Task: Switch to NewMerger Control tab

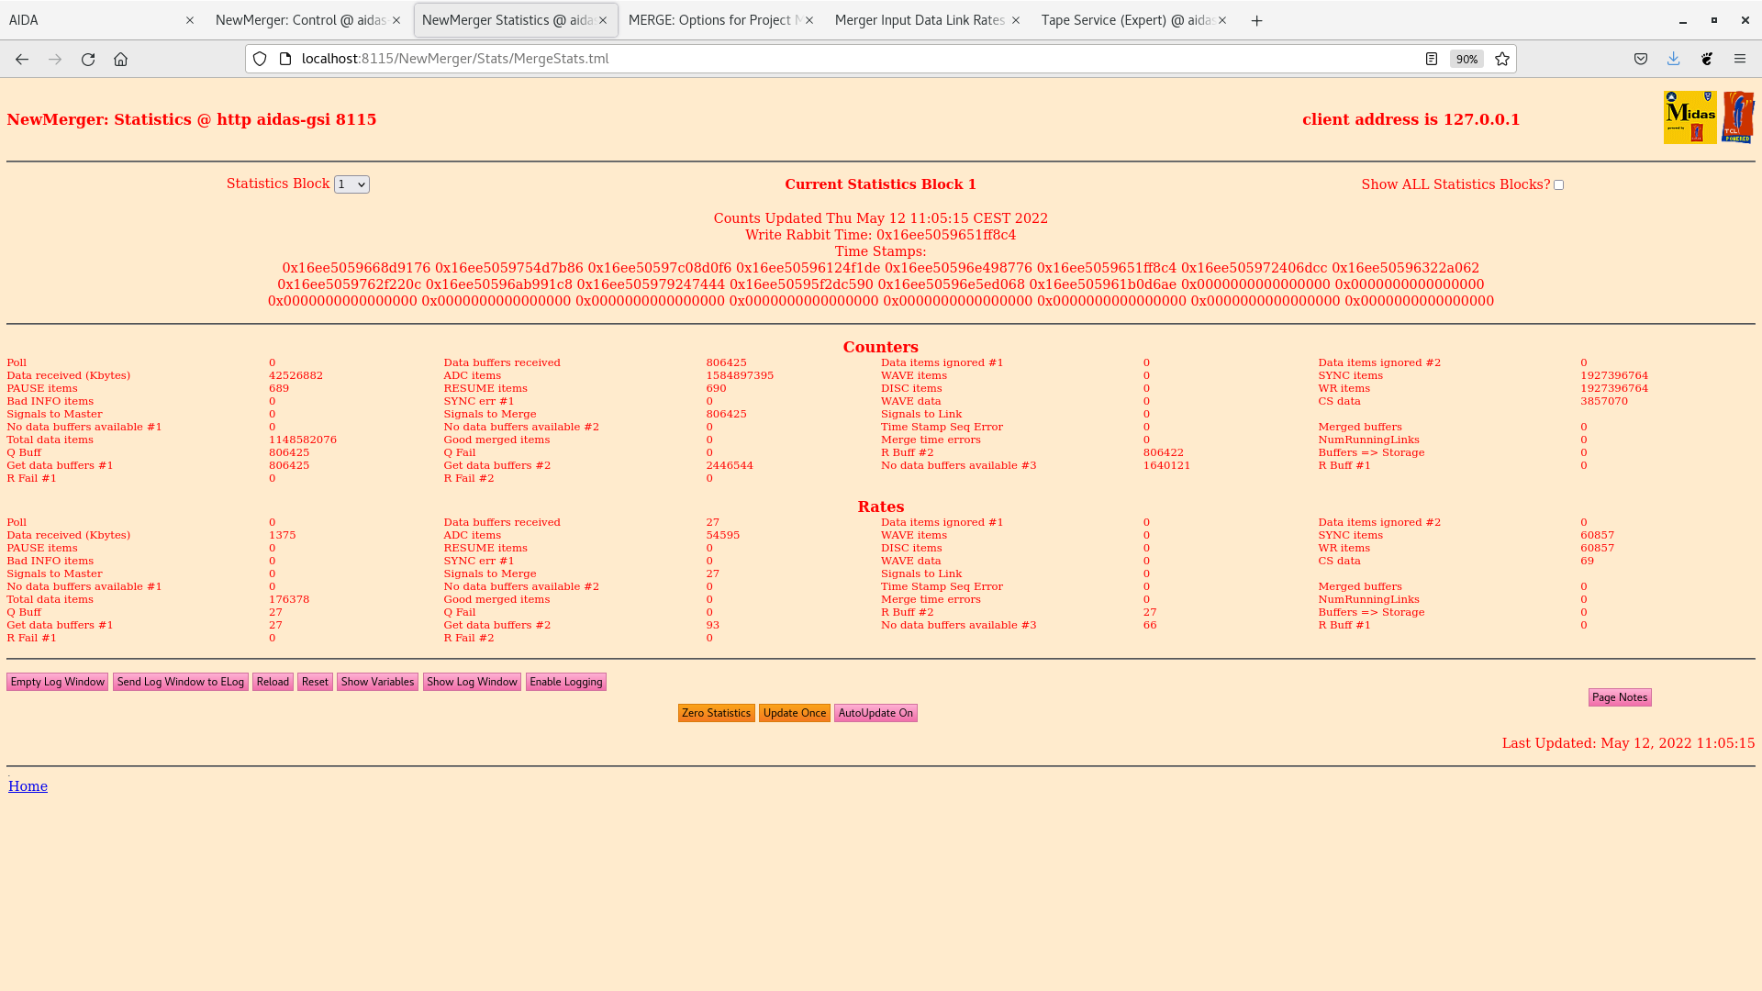Action: (x=307, y=20)
